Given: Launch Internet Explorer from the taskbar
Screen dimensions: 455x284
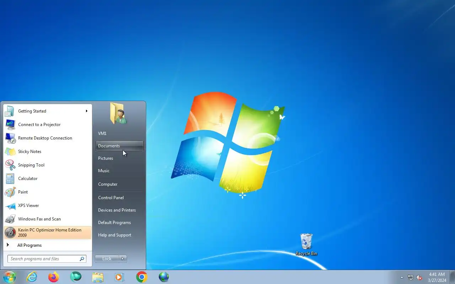Looking at the screenshot, I should [32, 277].
